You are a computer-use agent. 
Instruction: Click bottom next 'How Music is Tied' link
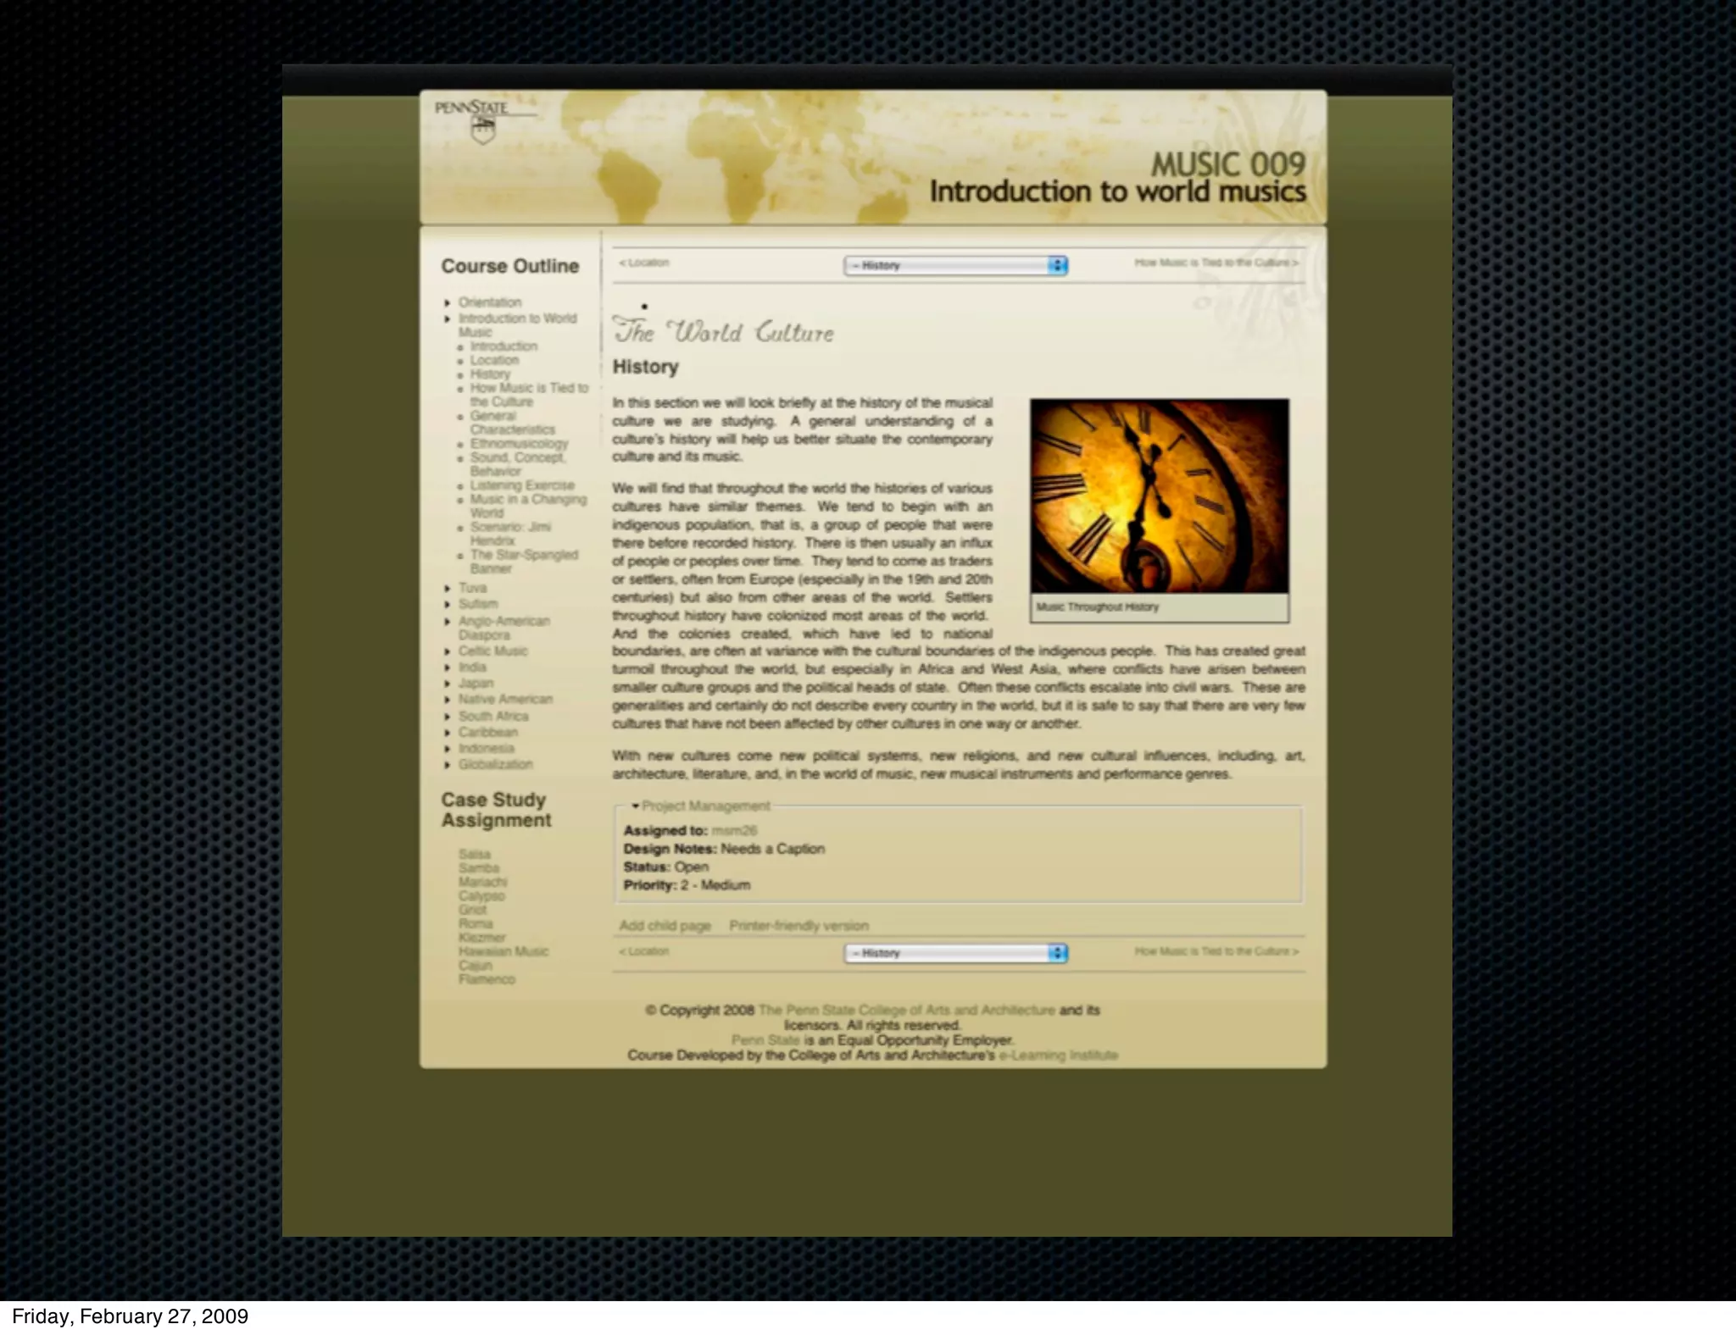(x=1216, y=951)
